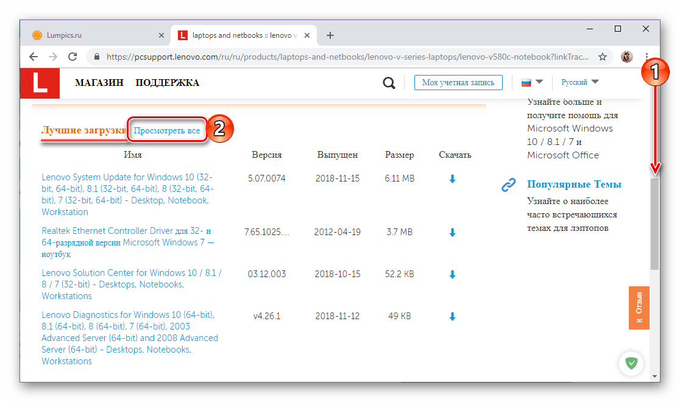Switch to the Lumpics.ru tab
Screen dimensions: 680x402
pyautogui.click(x=99, y=35)
